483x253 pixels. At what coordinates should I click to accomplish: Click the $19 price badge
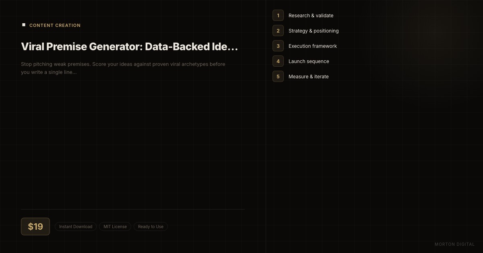[x=35, y=226]
